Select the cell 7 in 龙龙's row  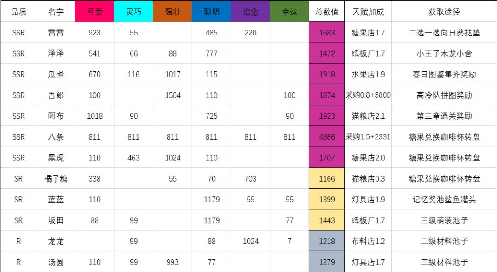289,241
